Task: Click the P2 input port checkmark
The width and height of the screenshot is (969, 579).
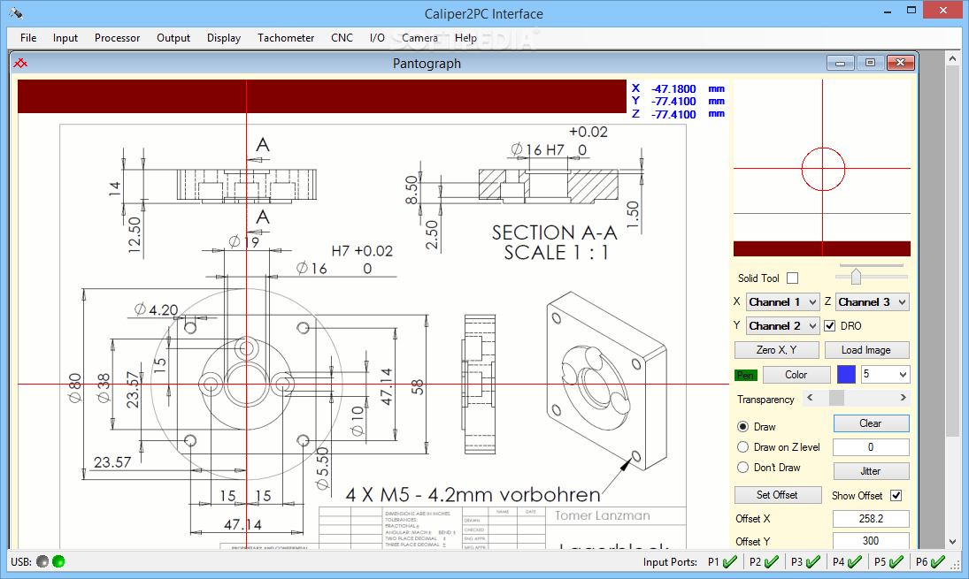Action: click(x=772, y=561)
